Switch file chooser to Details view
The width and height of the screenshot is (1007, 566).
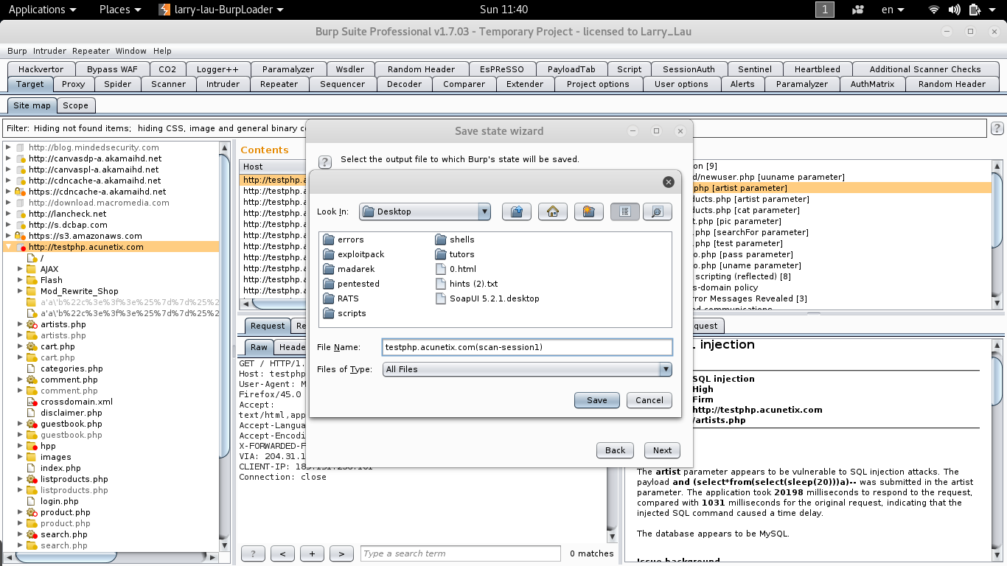point(657,212)
